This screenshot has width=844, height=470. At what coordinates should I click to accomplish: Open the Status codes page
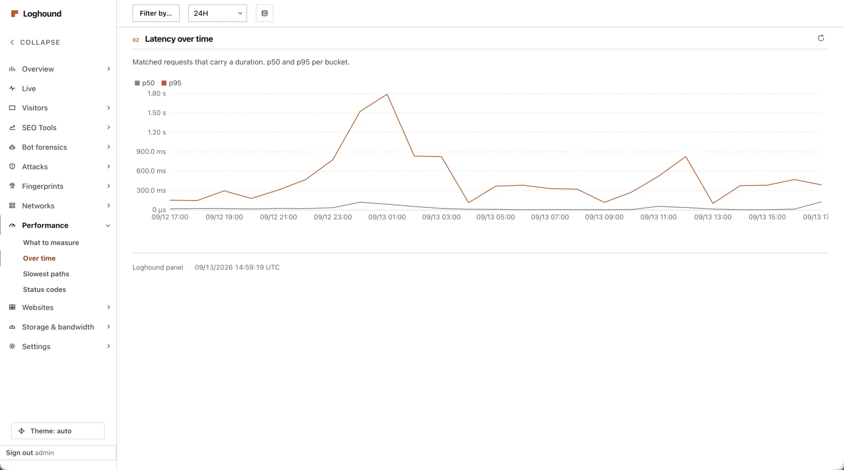45,290
